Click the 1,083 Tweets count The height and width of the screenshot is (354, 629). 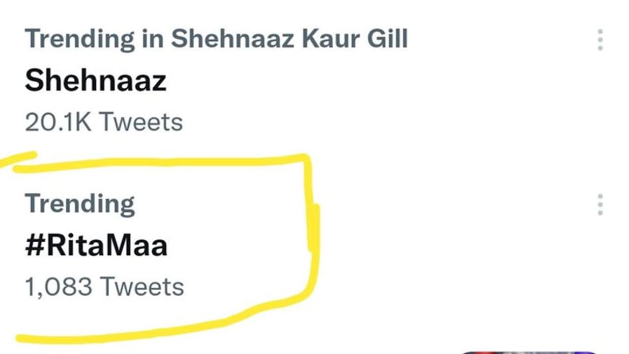click(x=104, y=286)
